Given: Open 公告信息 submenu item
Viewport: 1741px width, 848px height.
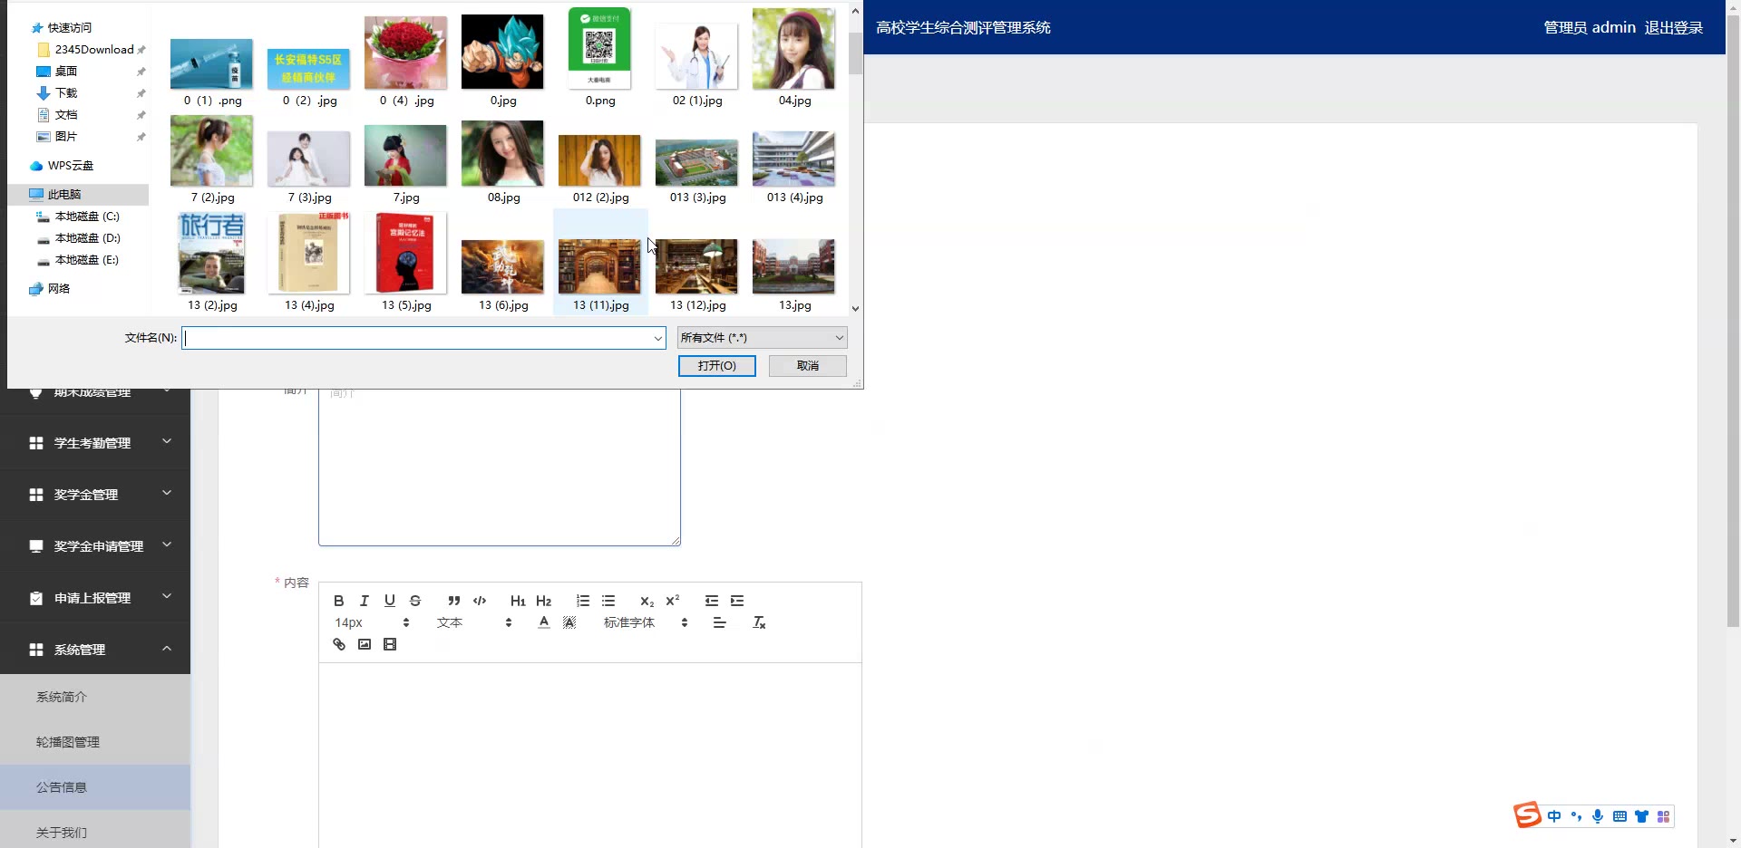Looking at the screenshot, I should (x=95, y=787).
